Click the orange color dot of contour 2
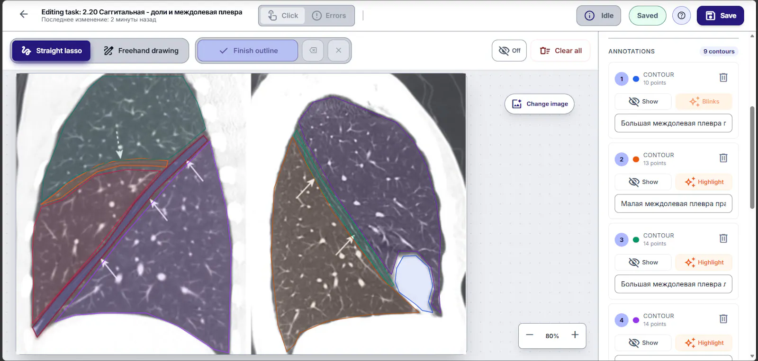This screenshot has width=758, height=361. (636, 159)
